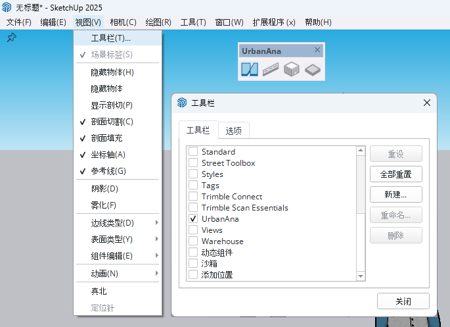Check the Styles toolbar checkbox
The height and width of the screenshot is (327, 450).
(x=193, y=174)
